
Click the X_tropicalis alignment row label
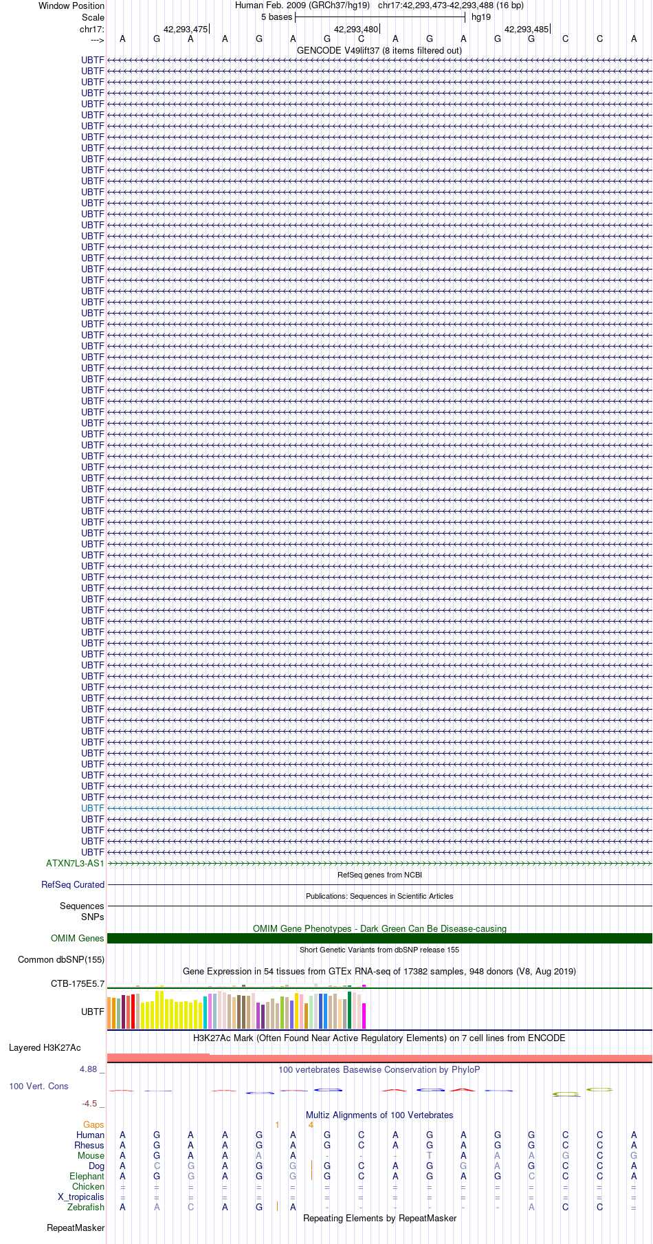[x=81, y=1197]
